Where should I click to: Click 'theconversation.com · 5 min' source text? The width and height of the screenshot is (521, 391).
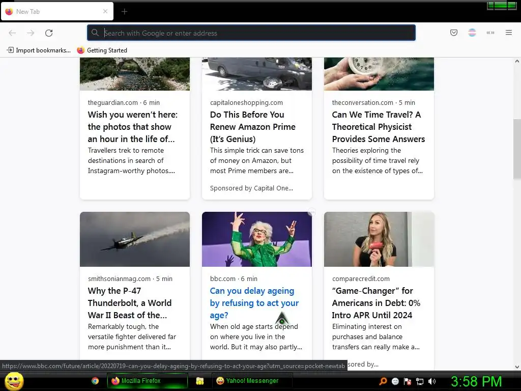click(373, 102)
